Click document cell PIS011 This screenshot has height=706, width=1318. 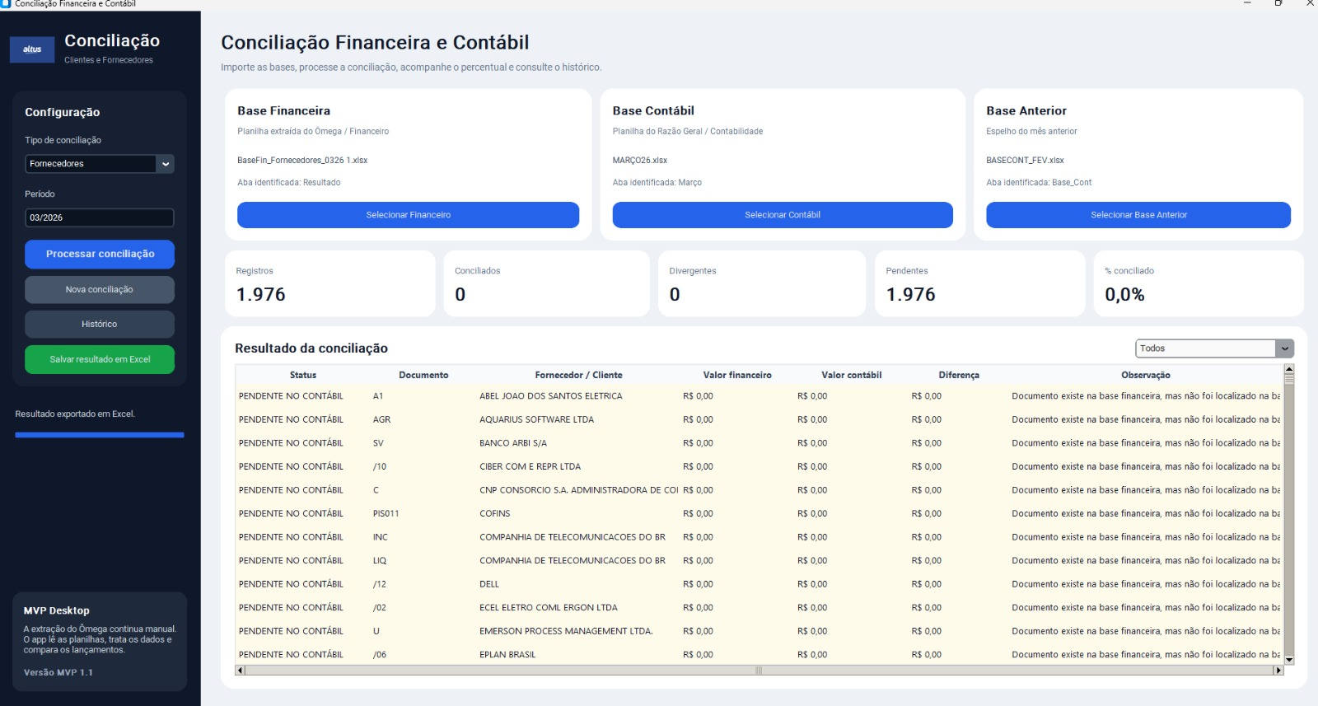tap(386, 513)
